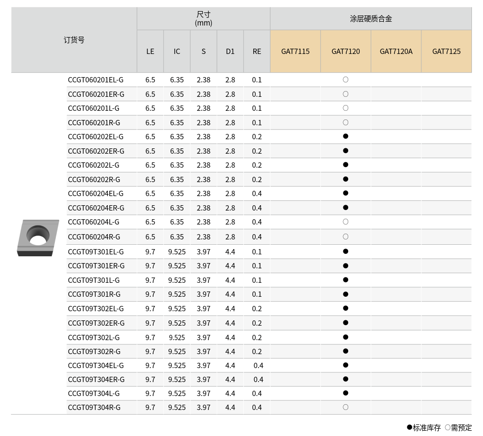Click the filled dot for CCGT09T304L-G

pos(345,393)
